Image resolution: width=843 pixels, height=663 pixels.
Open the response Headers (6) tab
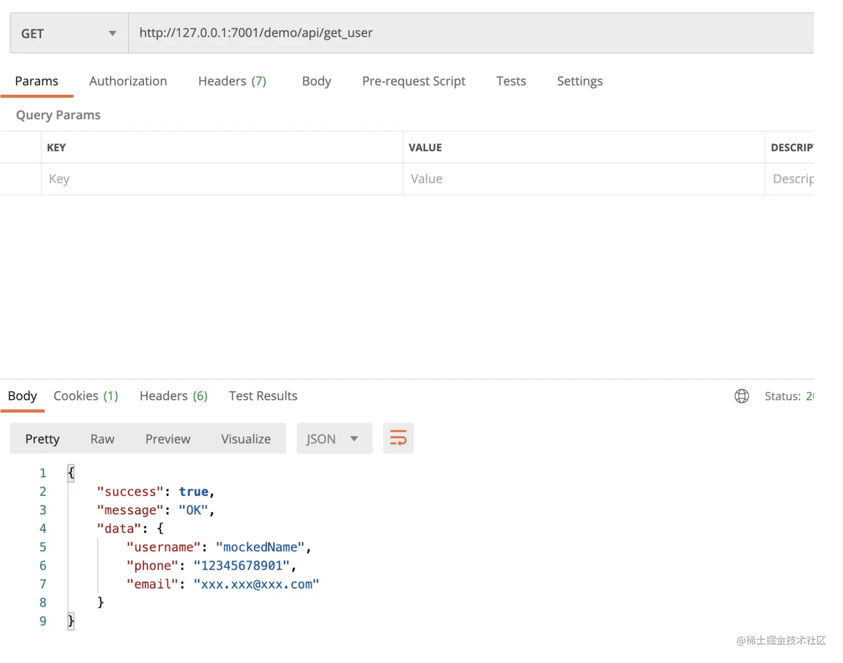[173, 396]
